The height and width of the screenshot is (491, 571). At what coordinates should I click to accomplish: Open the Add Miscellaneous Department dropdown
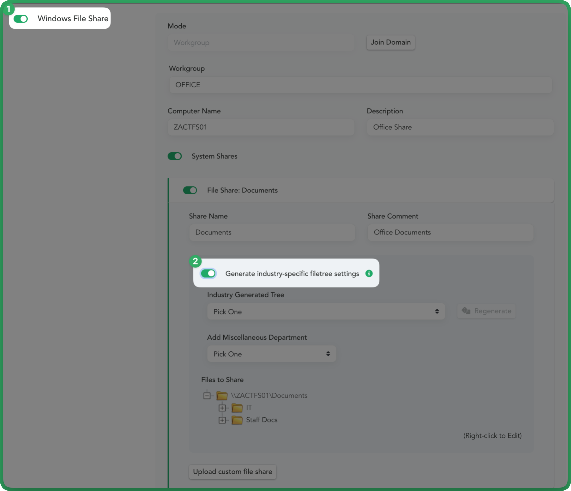coord(271,354)
